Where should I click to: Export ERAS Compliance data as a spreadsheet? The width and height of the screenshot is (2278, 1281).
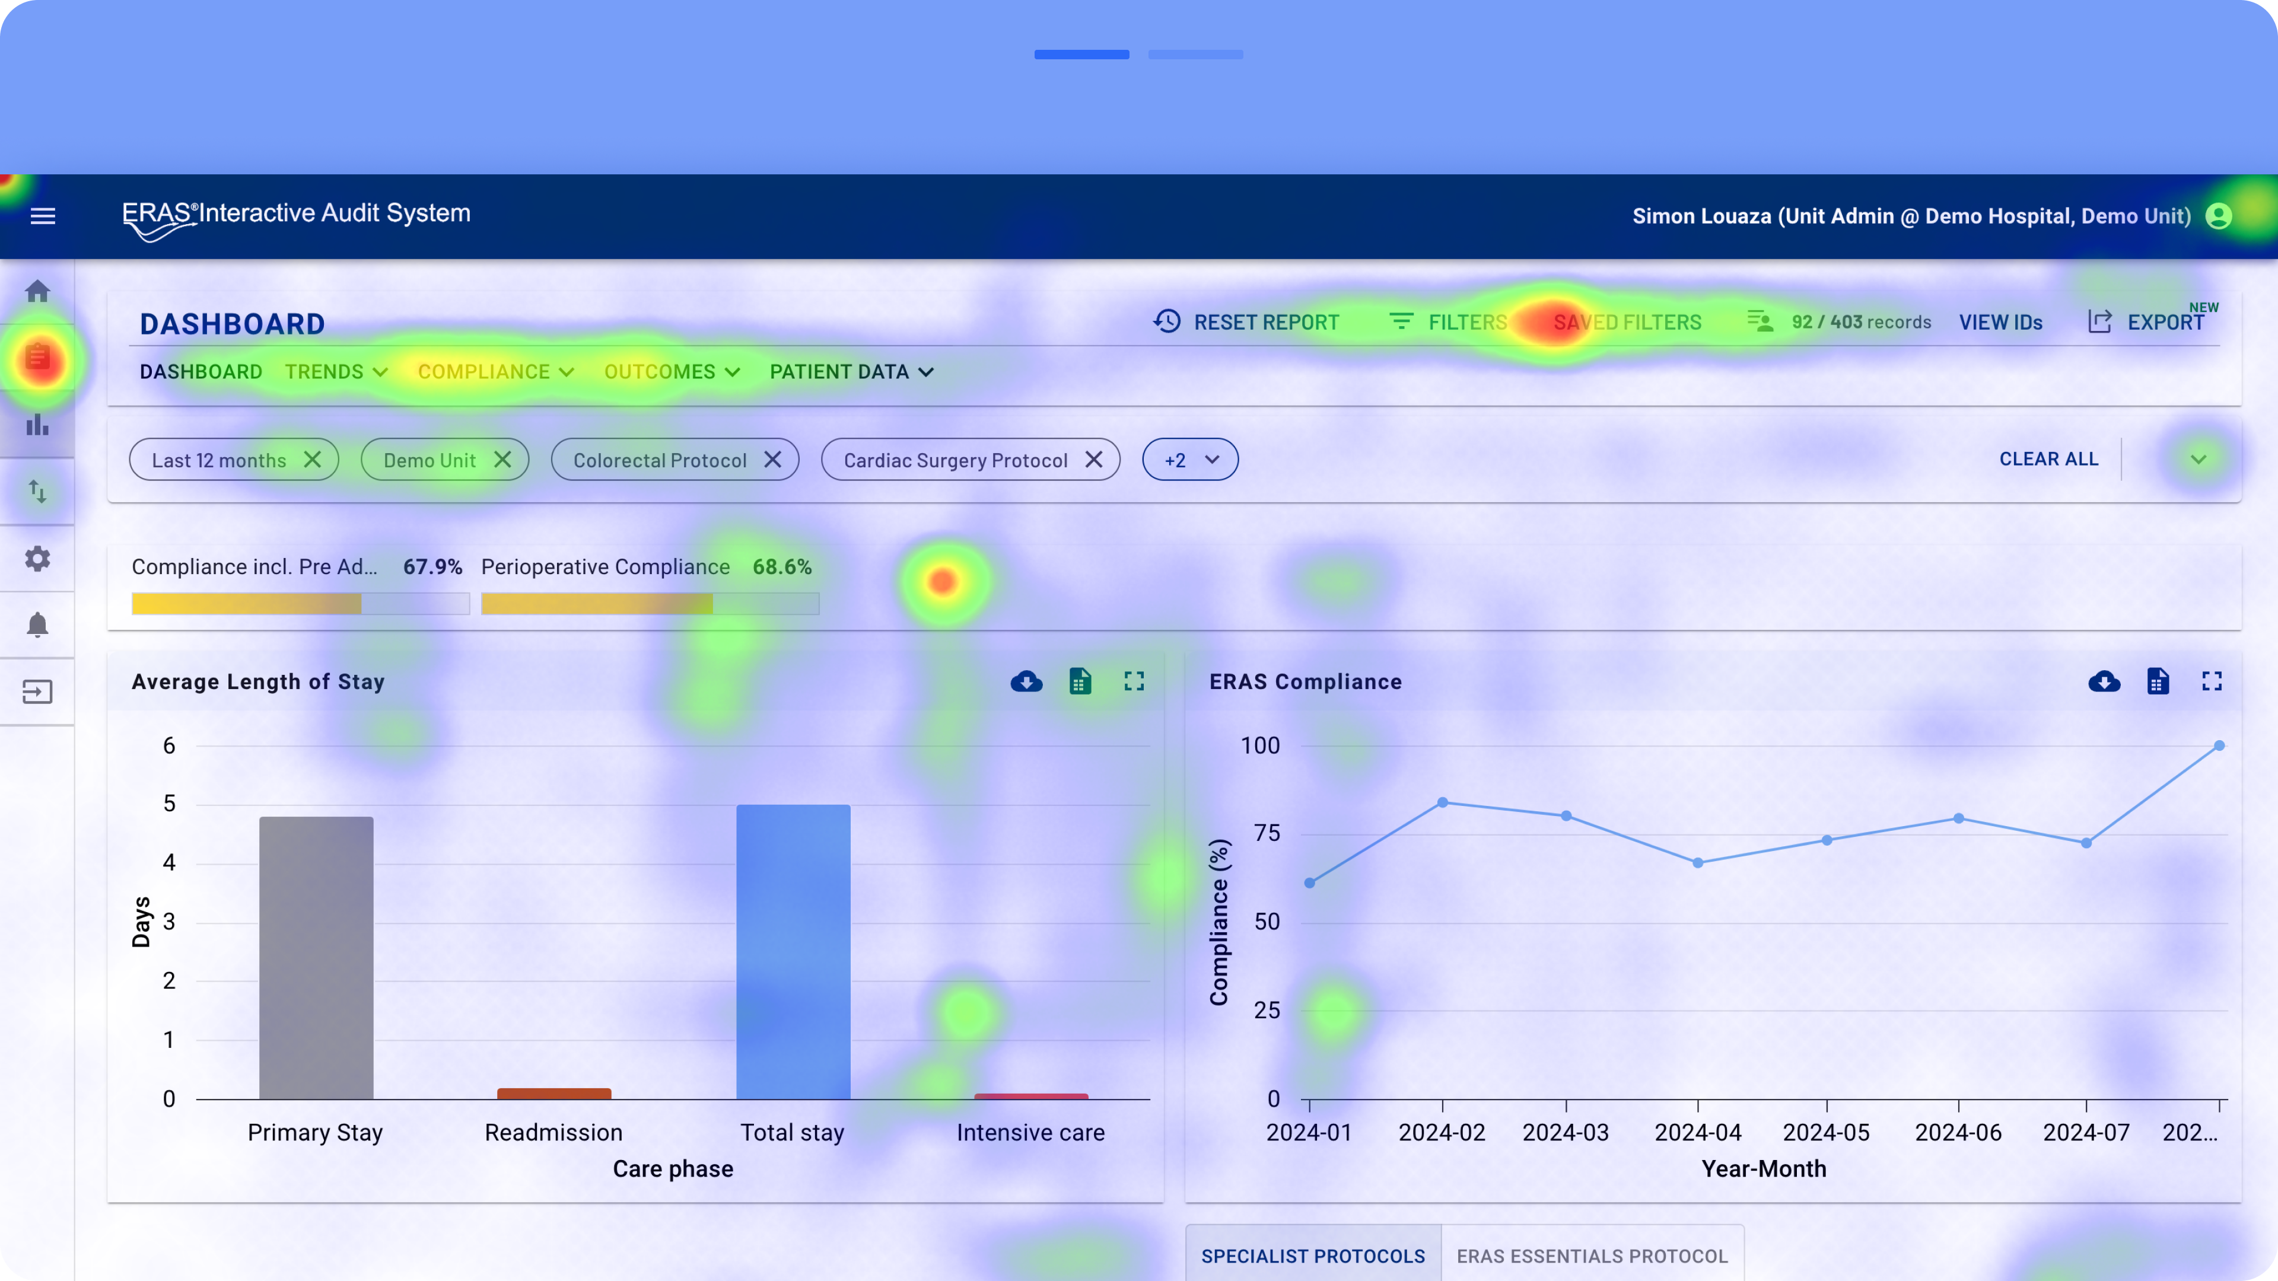2158,681
